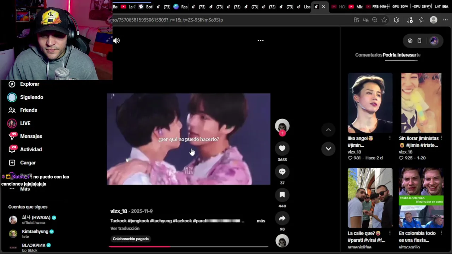Screen dimensions: 452x254
Task: Open 'En colombia todo es una fiesta' thumbnail
Action: click(x=421, y=198)
